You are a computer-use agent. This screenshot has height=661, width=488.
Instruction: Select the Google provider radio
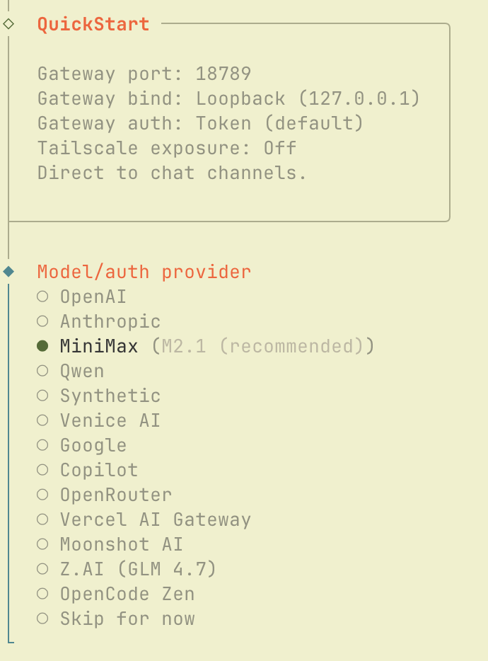(42, 445)
